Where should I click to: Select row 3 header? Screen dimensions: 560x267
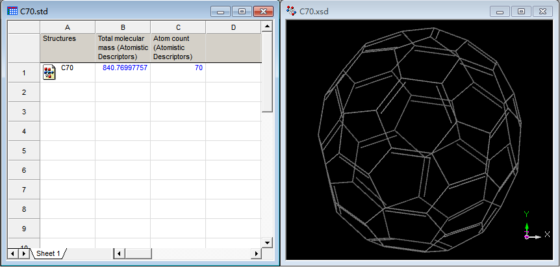click(x=24, y=112)
